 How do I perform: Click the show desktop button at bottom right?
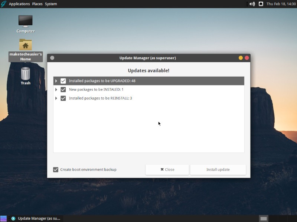coord(264,218)
